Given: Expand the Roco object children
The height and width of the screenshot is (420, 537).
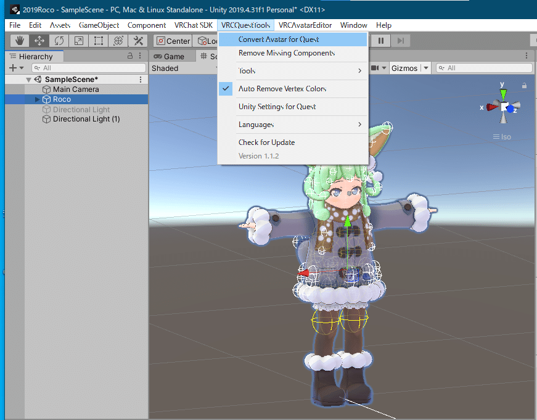Looking at the screenshot, I should point(38,99).
